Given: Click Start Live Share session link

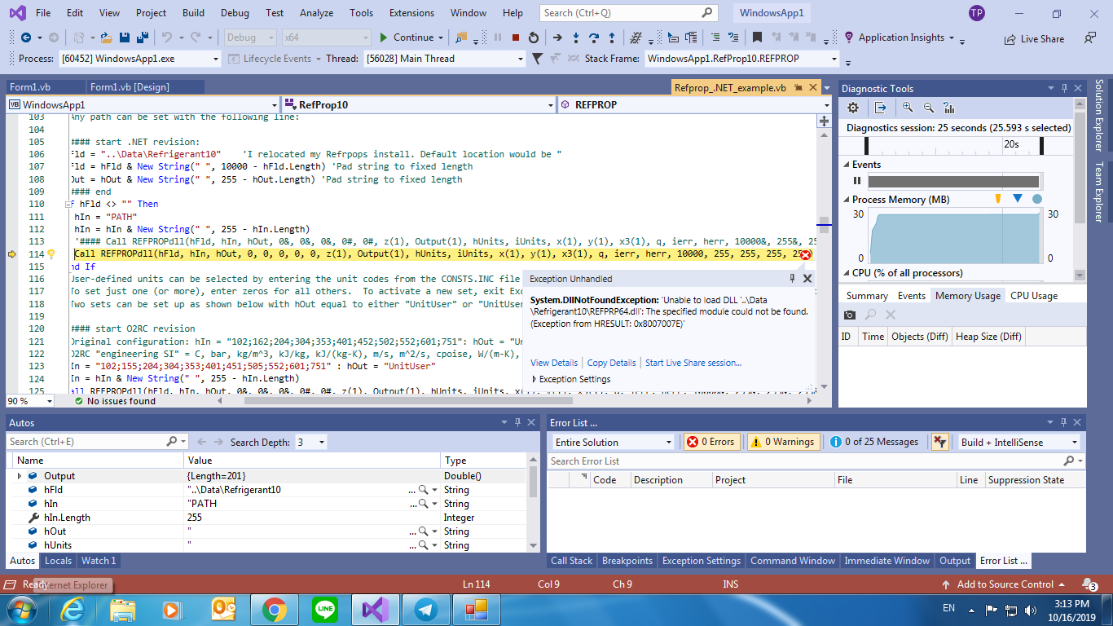Looking at the screenshot, I should 693,363.
